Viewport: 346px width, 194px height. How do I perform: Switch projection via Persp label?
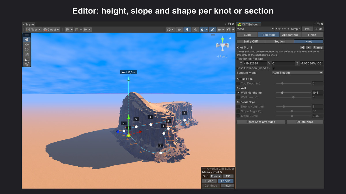[223, 56]
